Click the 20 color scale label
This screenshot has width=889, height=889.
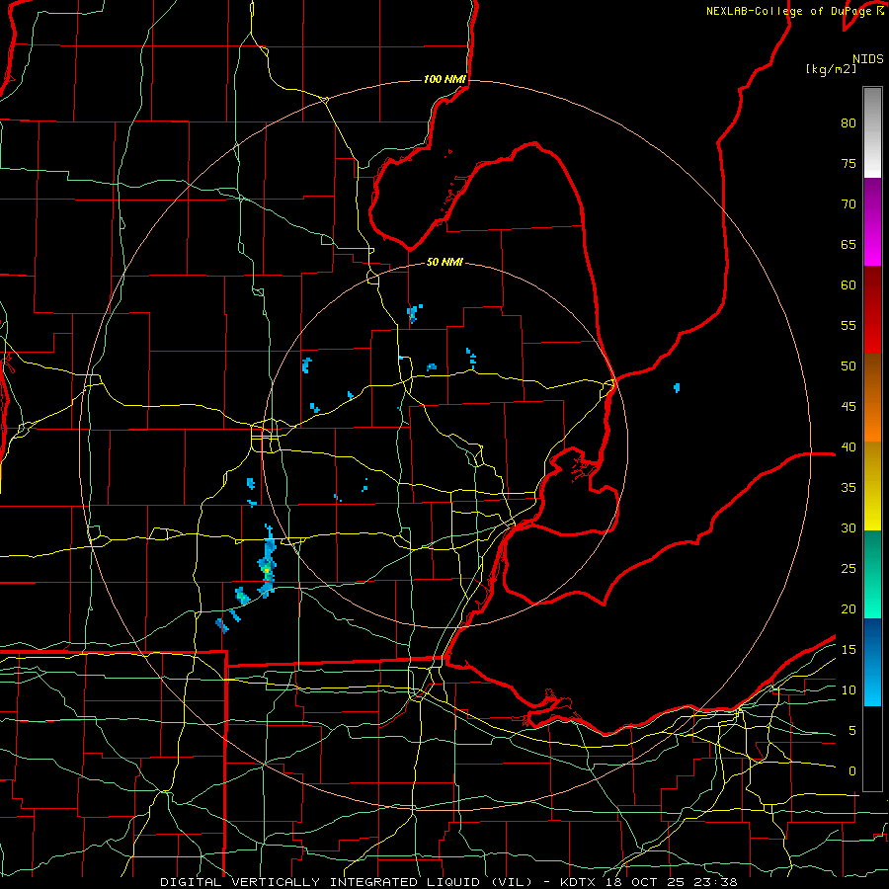point(849,608)
